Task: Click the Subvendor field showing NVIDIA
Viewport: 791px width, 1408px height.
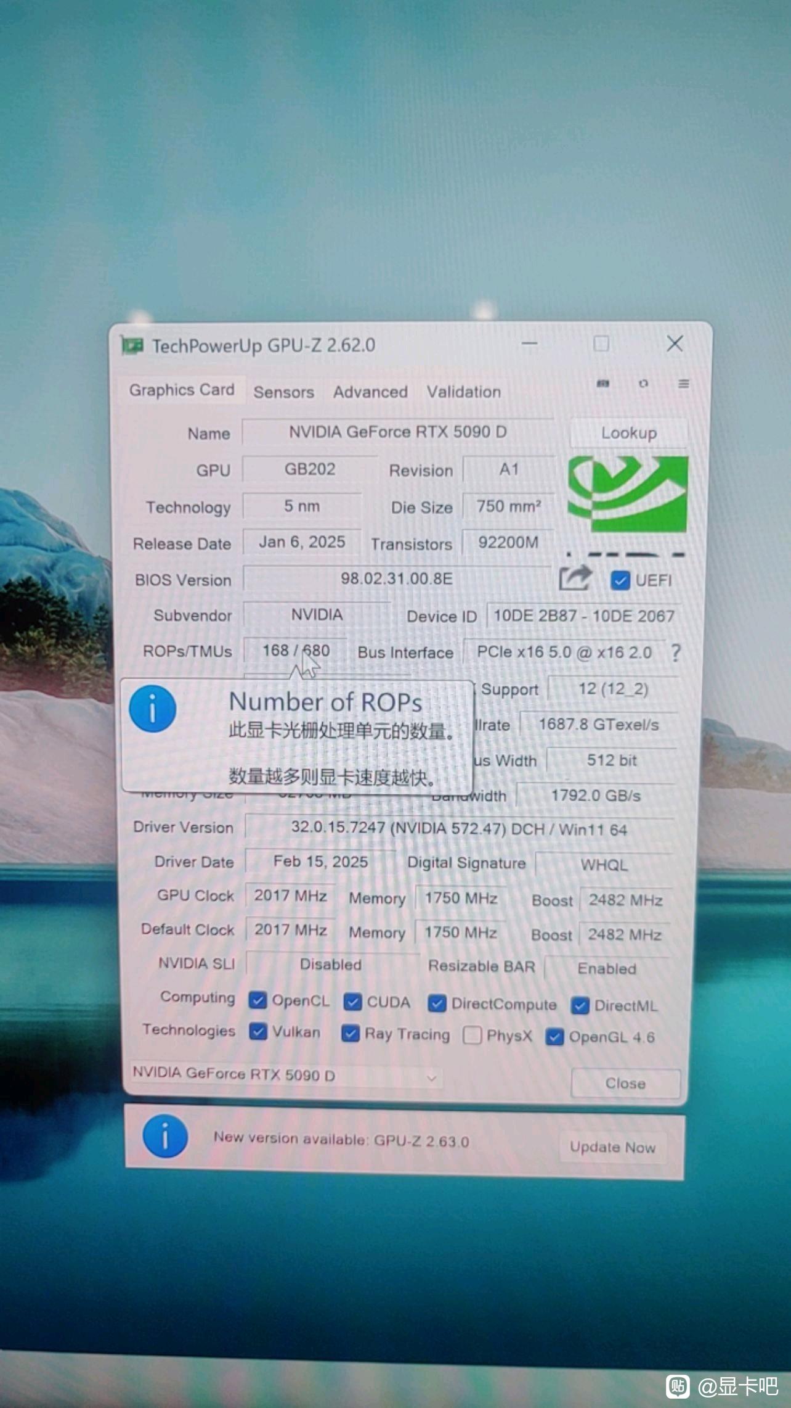Action: coord(317,615)
